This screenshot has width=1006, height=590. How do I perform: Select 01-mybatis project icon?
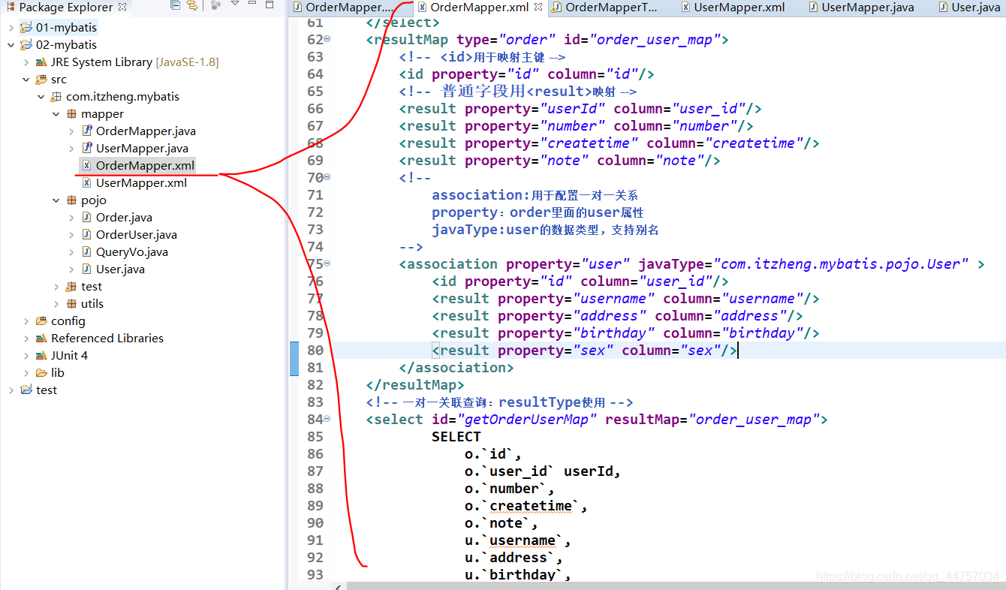pos(26,28)
